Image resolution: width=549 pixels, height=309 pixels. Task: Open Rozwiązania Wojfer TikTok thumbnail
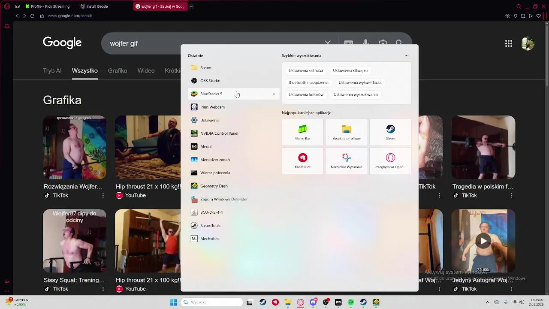tap(75, 147)
